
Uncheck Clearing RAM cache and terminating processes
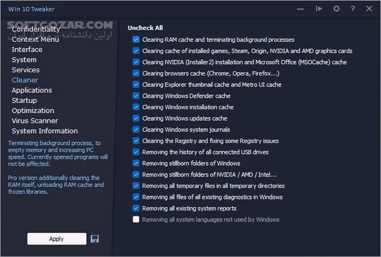(x=136, y=40)
